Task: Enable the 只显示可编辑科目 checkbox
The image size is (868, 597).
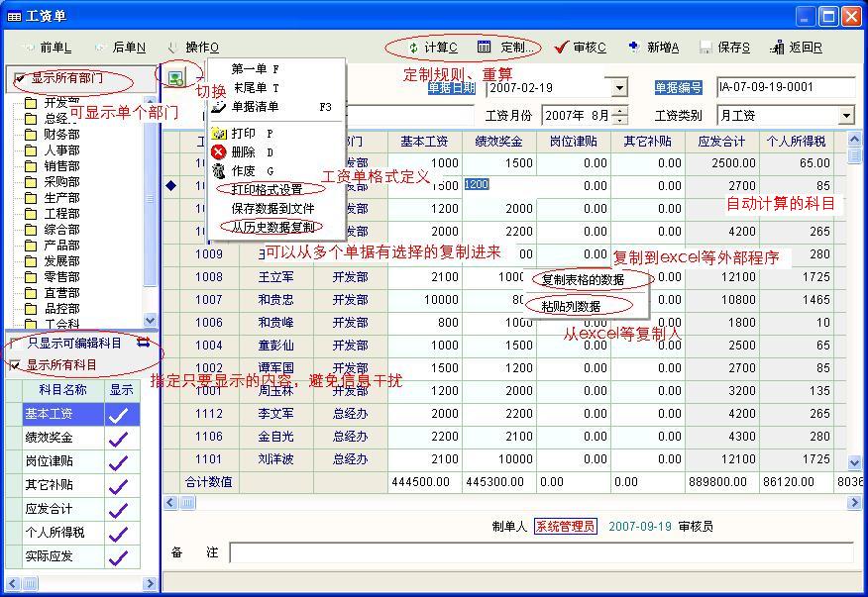Action: coord(16,344)
